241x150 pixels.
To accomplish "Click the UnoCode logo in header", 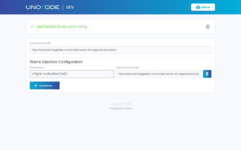I will click(x=43, y=7).
